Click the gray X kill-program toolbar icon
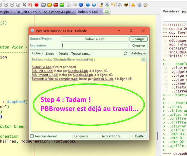This screenshot has width=187, height=156. pos(24,5)
